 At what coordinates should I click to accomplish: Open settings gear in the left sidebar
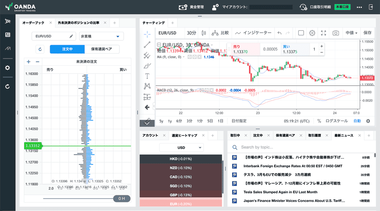(x=8, y=68)
